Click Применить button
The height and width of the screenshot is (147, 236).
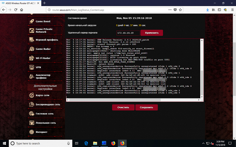(x=152, y=33)
